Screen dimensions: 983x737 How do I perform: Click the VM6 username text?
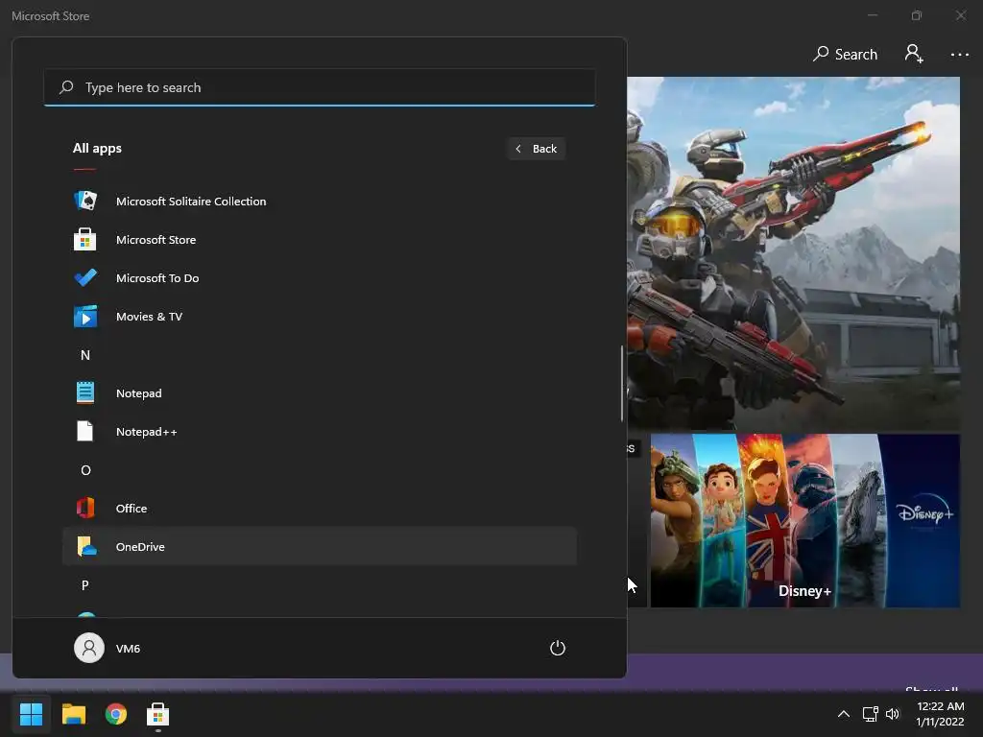[x=128, y=649]
